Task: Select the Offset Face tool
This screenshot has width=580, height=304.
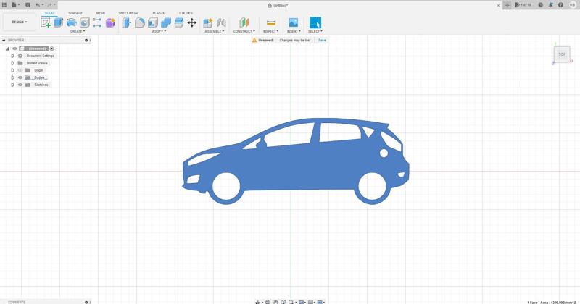Action: pos(178,22)
